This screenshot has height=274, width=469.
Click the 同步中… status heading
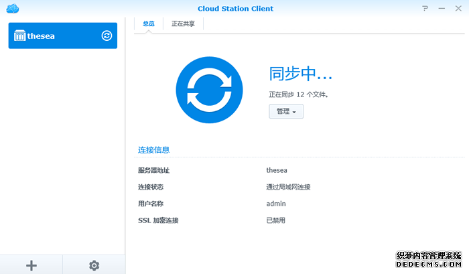301,74
